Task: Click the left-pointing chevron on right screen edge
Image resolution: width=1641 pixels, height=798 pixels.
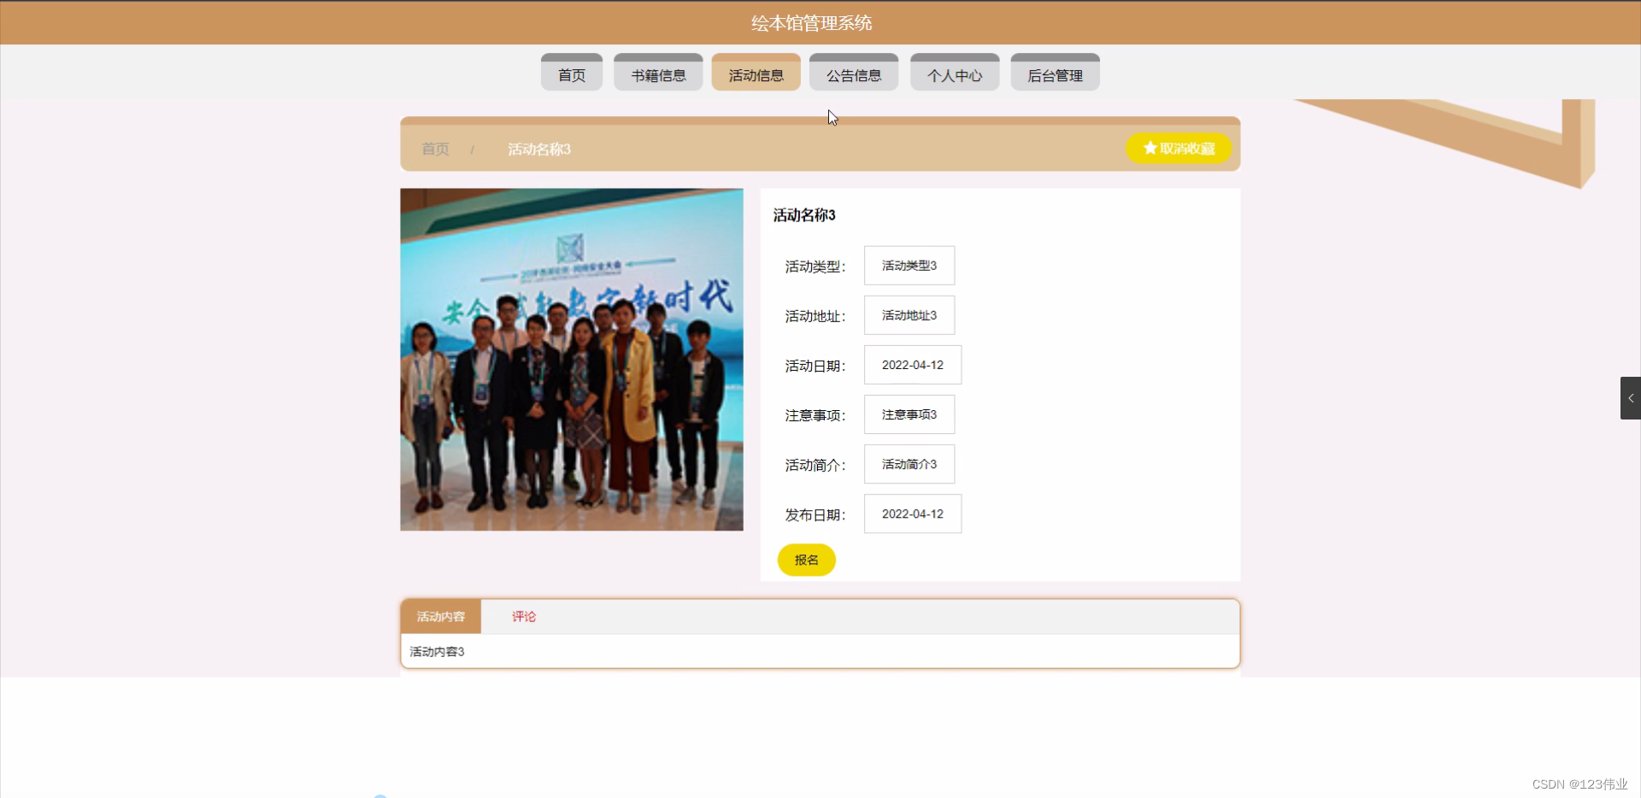Action: point(1631,397)
